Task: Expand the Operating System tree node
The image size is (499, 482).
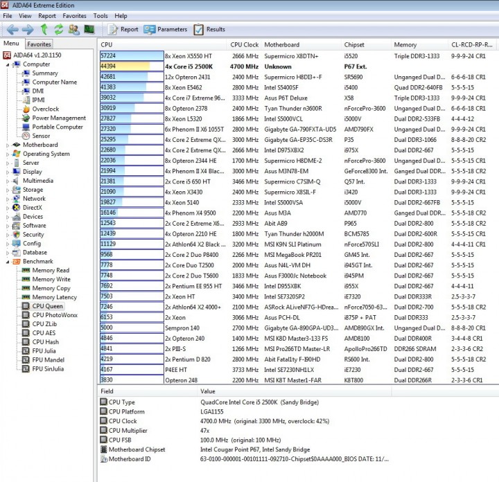Action: coord(8,154)
